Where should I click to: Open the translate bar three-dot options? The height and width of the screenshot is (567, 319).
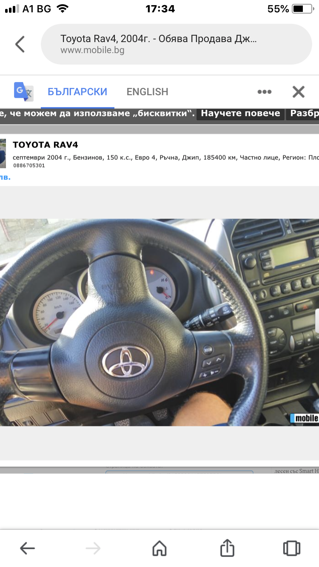point(264,92)
